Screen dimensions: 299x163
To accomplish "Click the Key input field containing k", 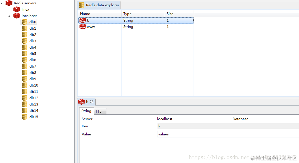I will click(228, 126).
